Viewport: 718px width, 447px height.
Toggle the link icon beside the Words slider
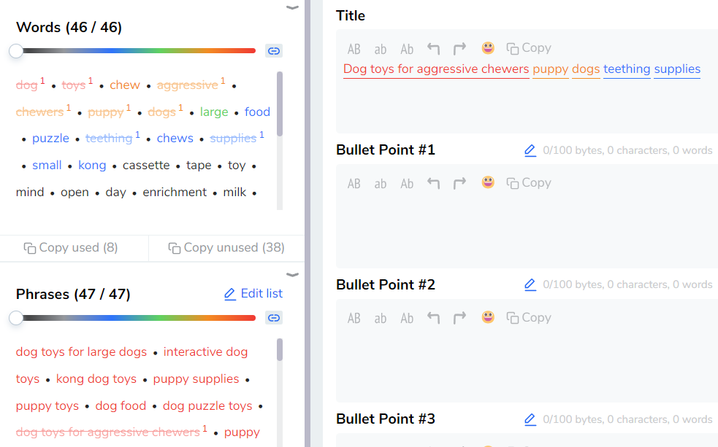[x=274, y=51]
